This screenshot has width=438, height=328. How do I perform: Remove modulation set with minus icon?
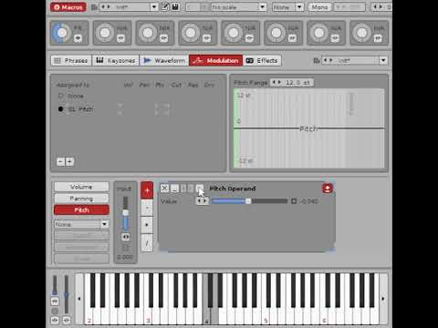pyautogui.click(x=60, y=161)
